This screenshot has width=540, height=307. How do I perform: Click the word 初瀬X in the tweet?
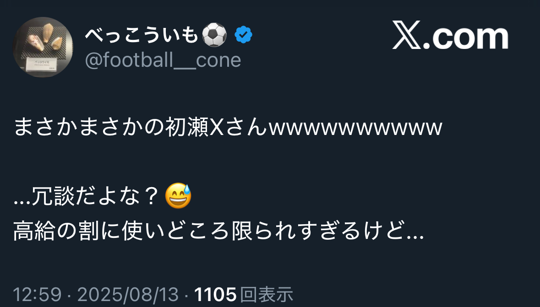pyautogui.click(x=195, y=128)
